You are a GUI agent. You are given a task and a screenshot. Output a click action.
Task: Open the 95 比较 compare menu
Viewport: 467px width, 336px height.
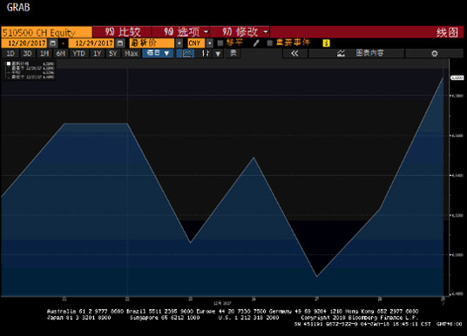point(121,32)
